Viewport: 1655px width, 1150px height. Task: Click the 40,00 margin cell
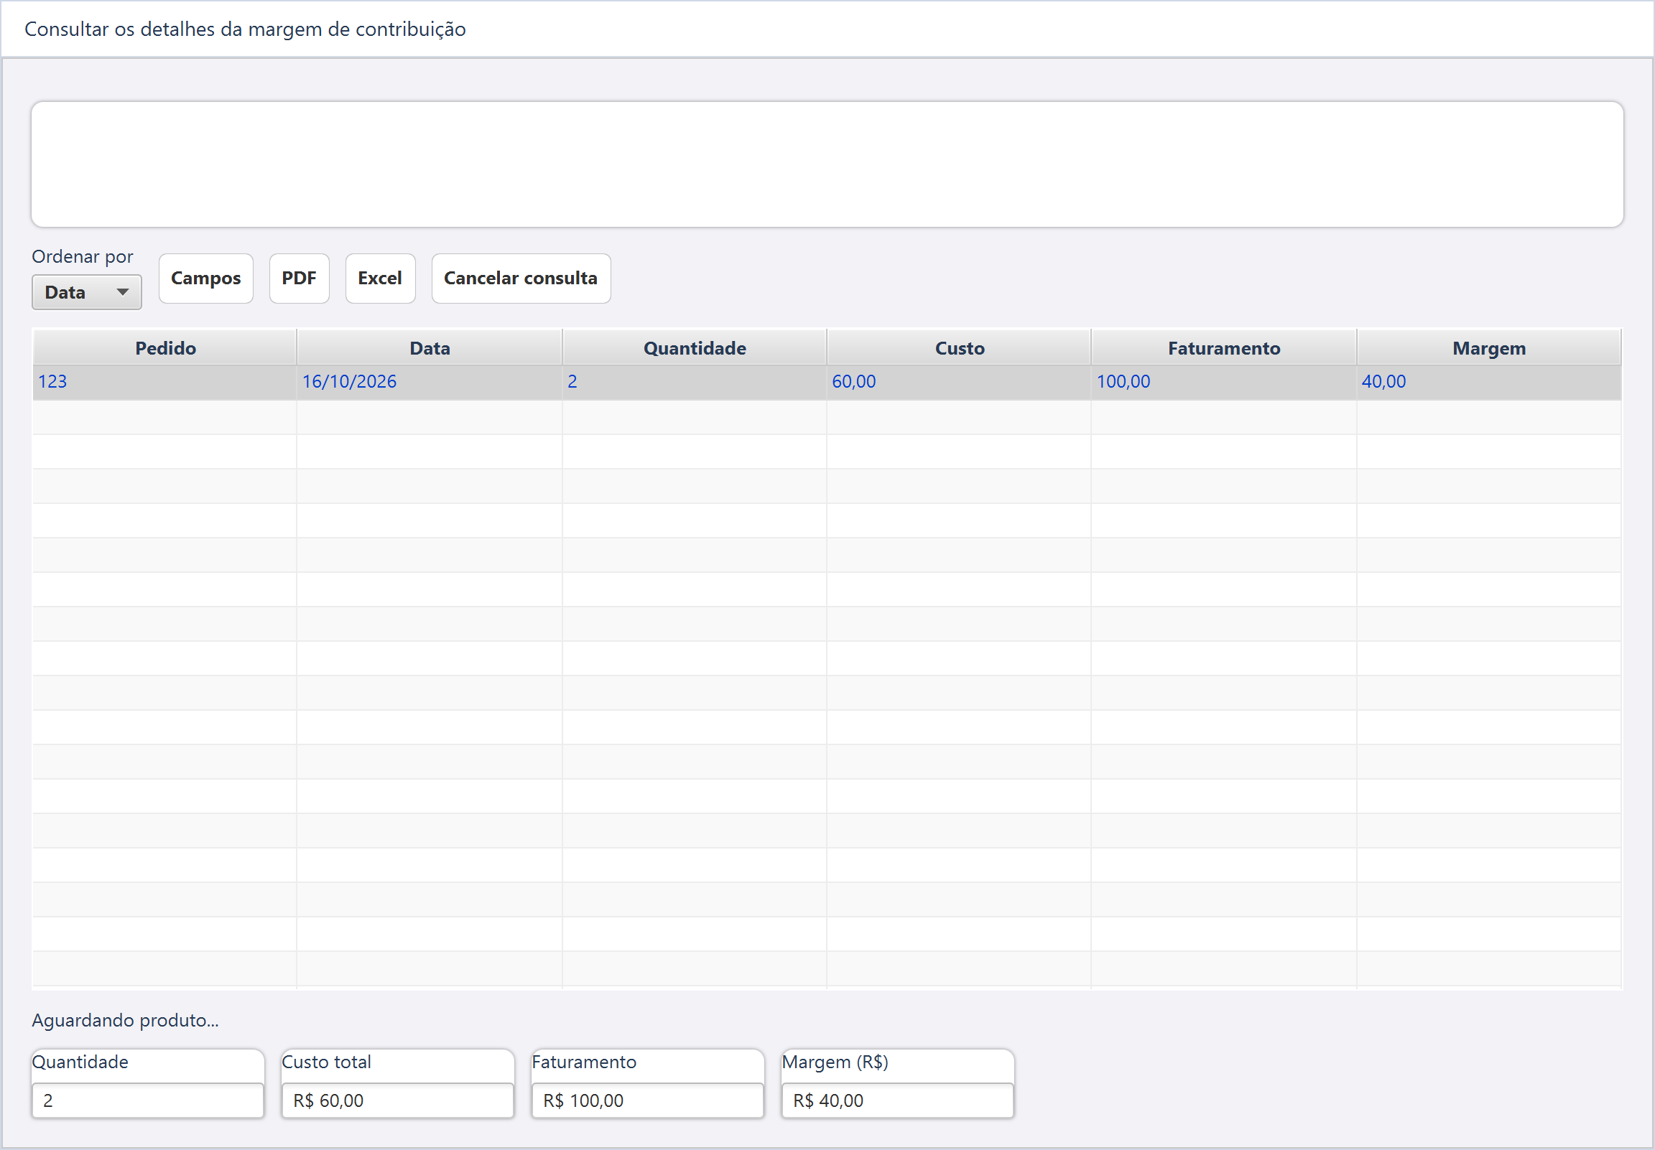point(1489,382)
